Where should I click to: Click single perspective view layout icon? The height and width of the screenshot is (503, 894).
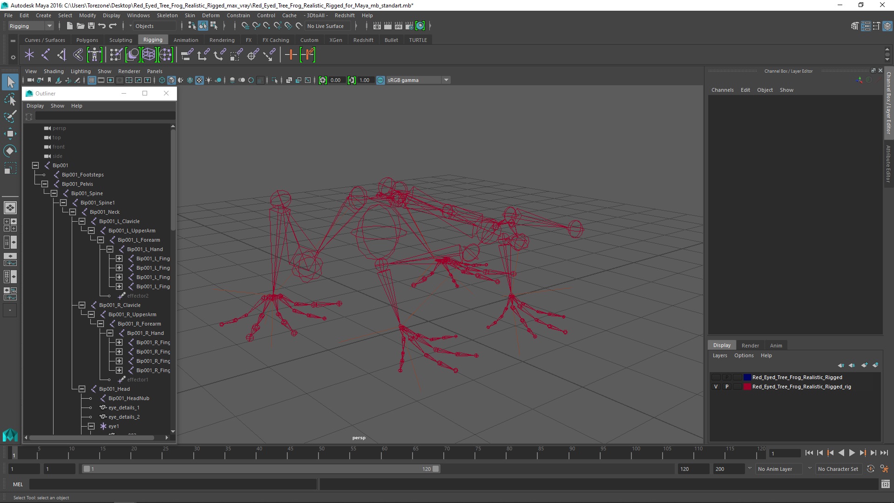point(10,208)
